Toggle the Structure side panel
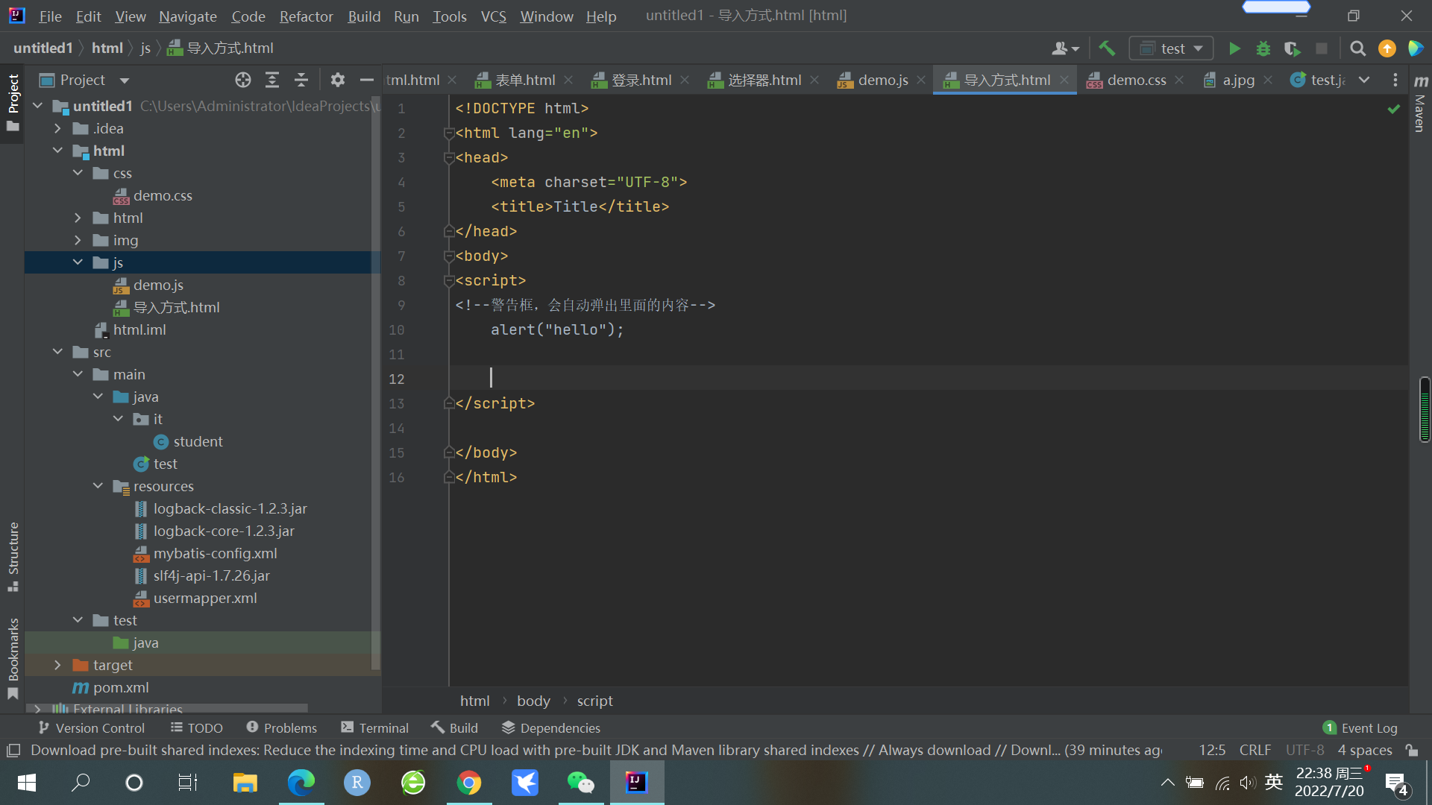The image size is (1432, 805). (x=13, y=555)
